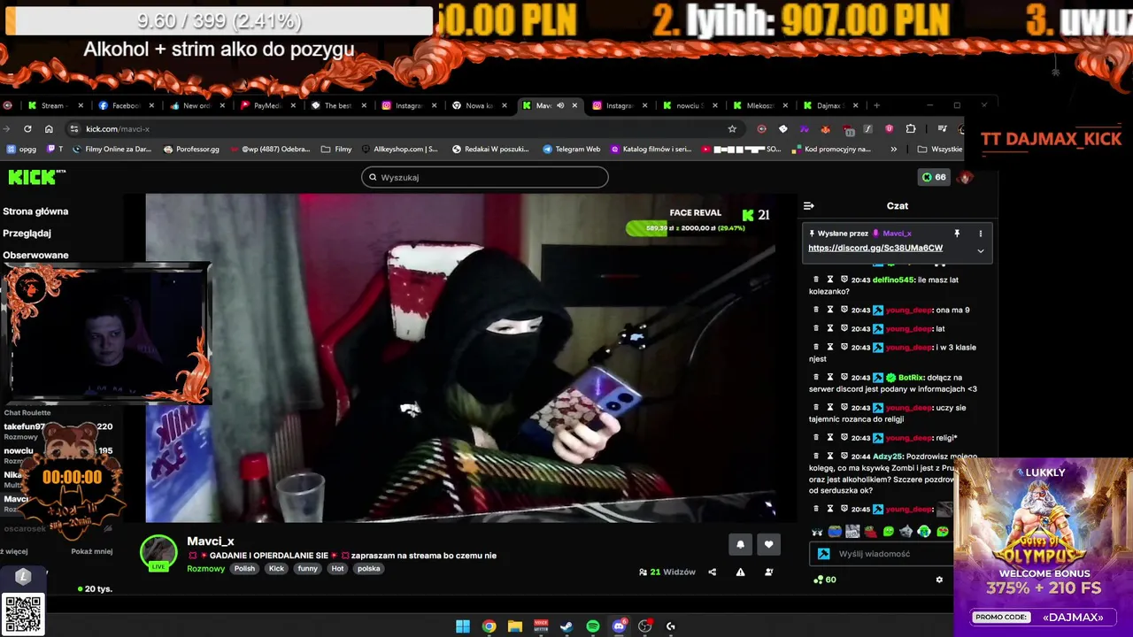The height and width of the screenshot is (637, 1133).
Task: Open Przeglądaj in the sidebar
Action: (27, 234)
